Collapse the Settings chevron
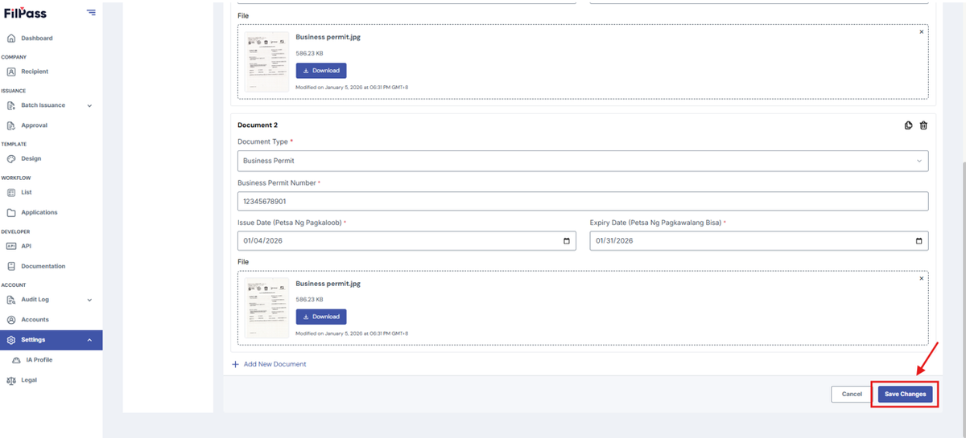This screenshot has width=966, height=438. coord(89,340)
